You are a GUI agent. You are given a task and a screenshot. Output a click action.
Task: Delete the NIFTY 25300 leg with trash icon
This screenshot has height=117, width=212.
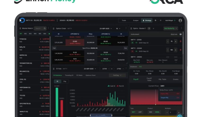coord(180,50)
